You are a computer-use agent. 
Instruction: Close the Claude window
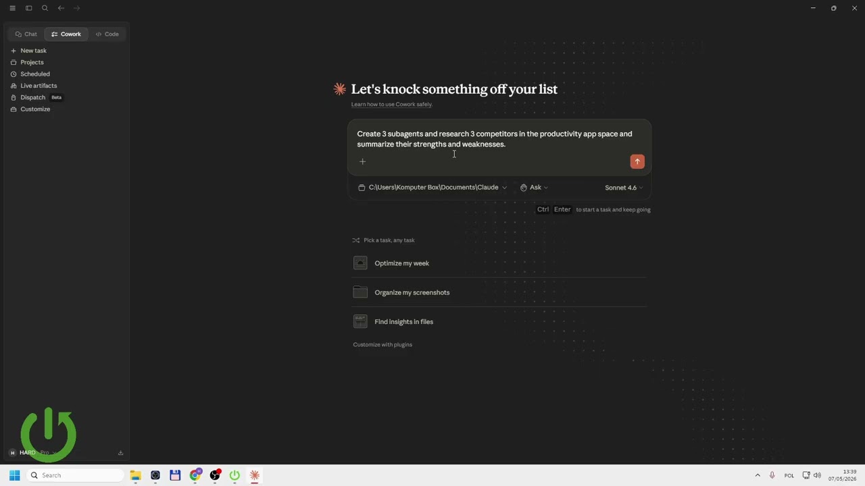tap(854, 8)
